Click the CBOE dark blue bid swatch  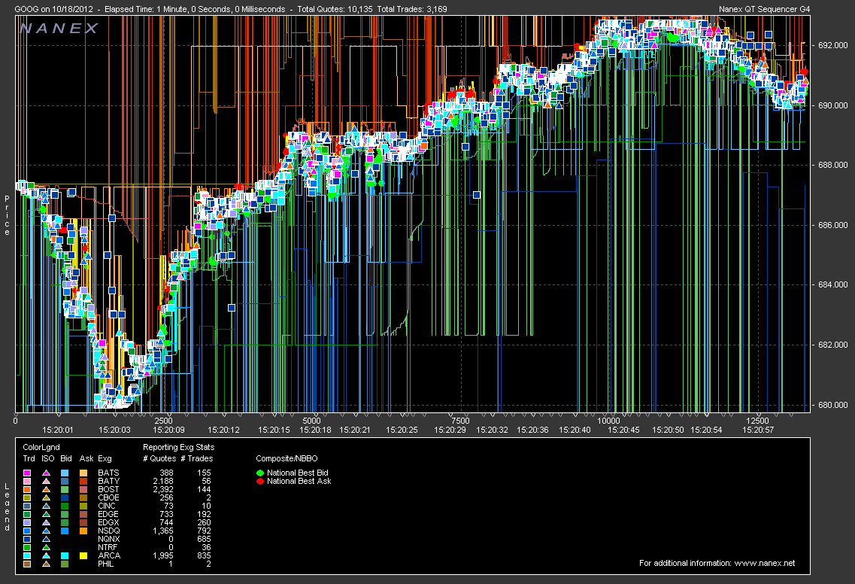(x=65, y=497)
